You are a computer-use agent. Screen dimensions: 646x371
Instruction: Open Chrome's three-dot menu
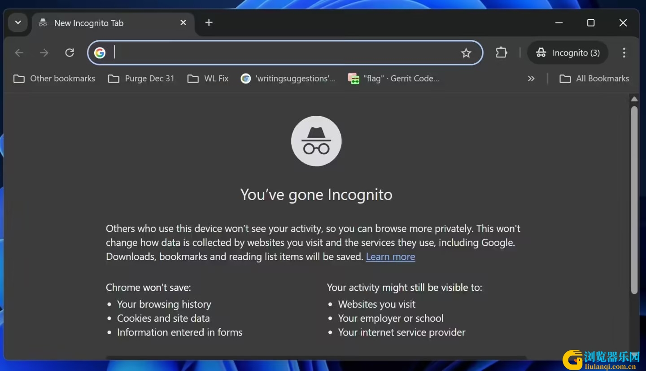624,52
